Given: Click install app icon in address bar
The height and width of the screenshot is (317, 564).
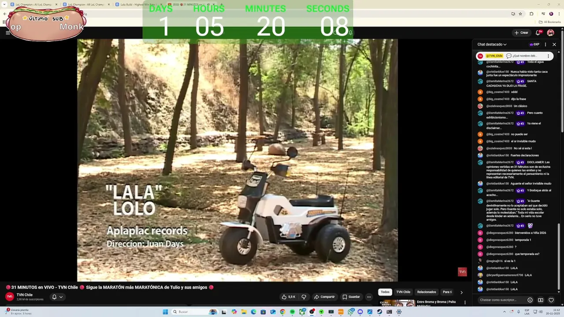Looking at the screenshot, I should click(513, 14).
